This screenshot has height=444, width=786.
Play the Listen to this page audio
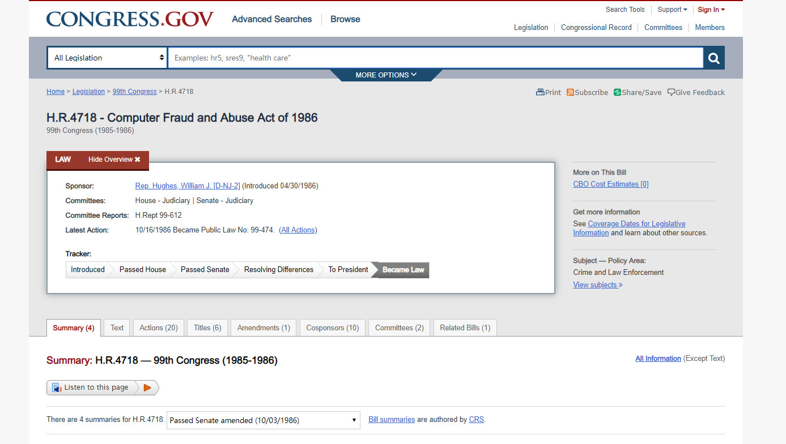click(x=147, y=387)
